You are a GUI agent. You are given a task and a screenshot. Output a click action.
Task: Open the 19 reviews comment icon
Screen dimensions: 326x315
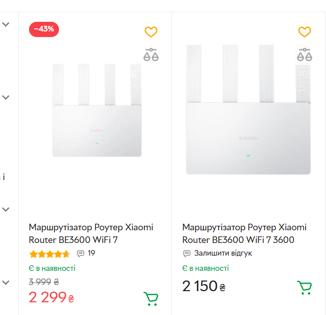[80, 253]
